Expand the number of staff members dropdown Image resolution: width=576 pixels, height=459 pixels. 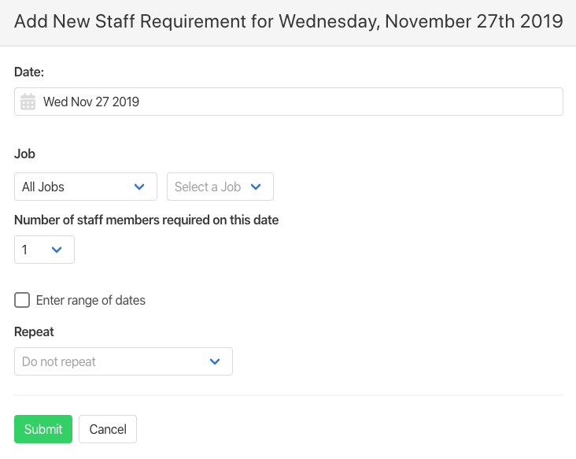pyautogui.click(x=44, y=250)
